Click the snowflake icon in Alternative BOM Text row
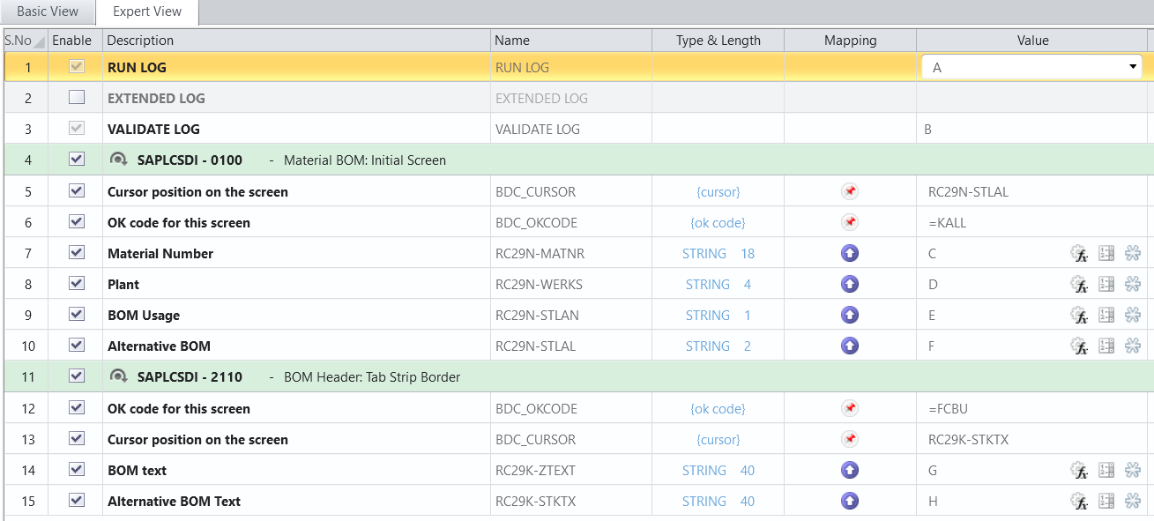Image resolution: width=1154 pixels, height=521 pixels. click(x=1134, y=502)
